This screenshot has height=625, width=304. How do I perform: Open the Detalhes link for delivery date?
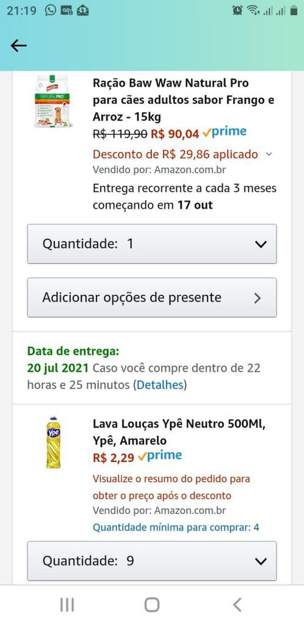click(x=160, y=385)
